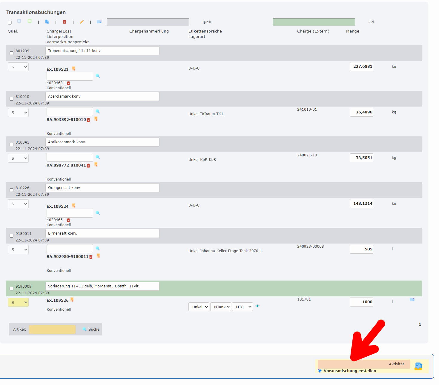Screen dimensions: 439x385
Task: Open the quality S dropdown in the Birnensaft row
Action: pyautogui.click(x=18, y=249)
